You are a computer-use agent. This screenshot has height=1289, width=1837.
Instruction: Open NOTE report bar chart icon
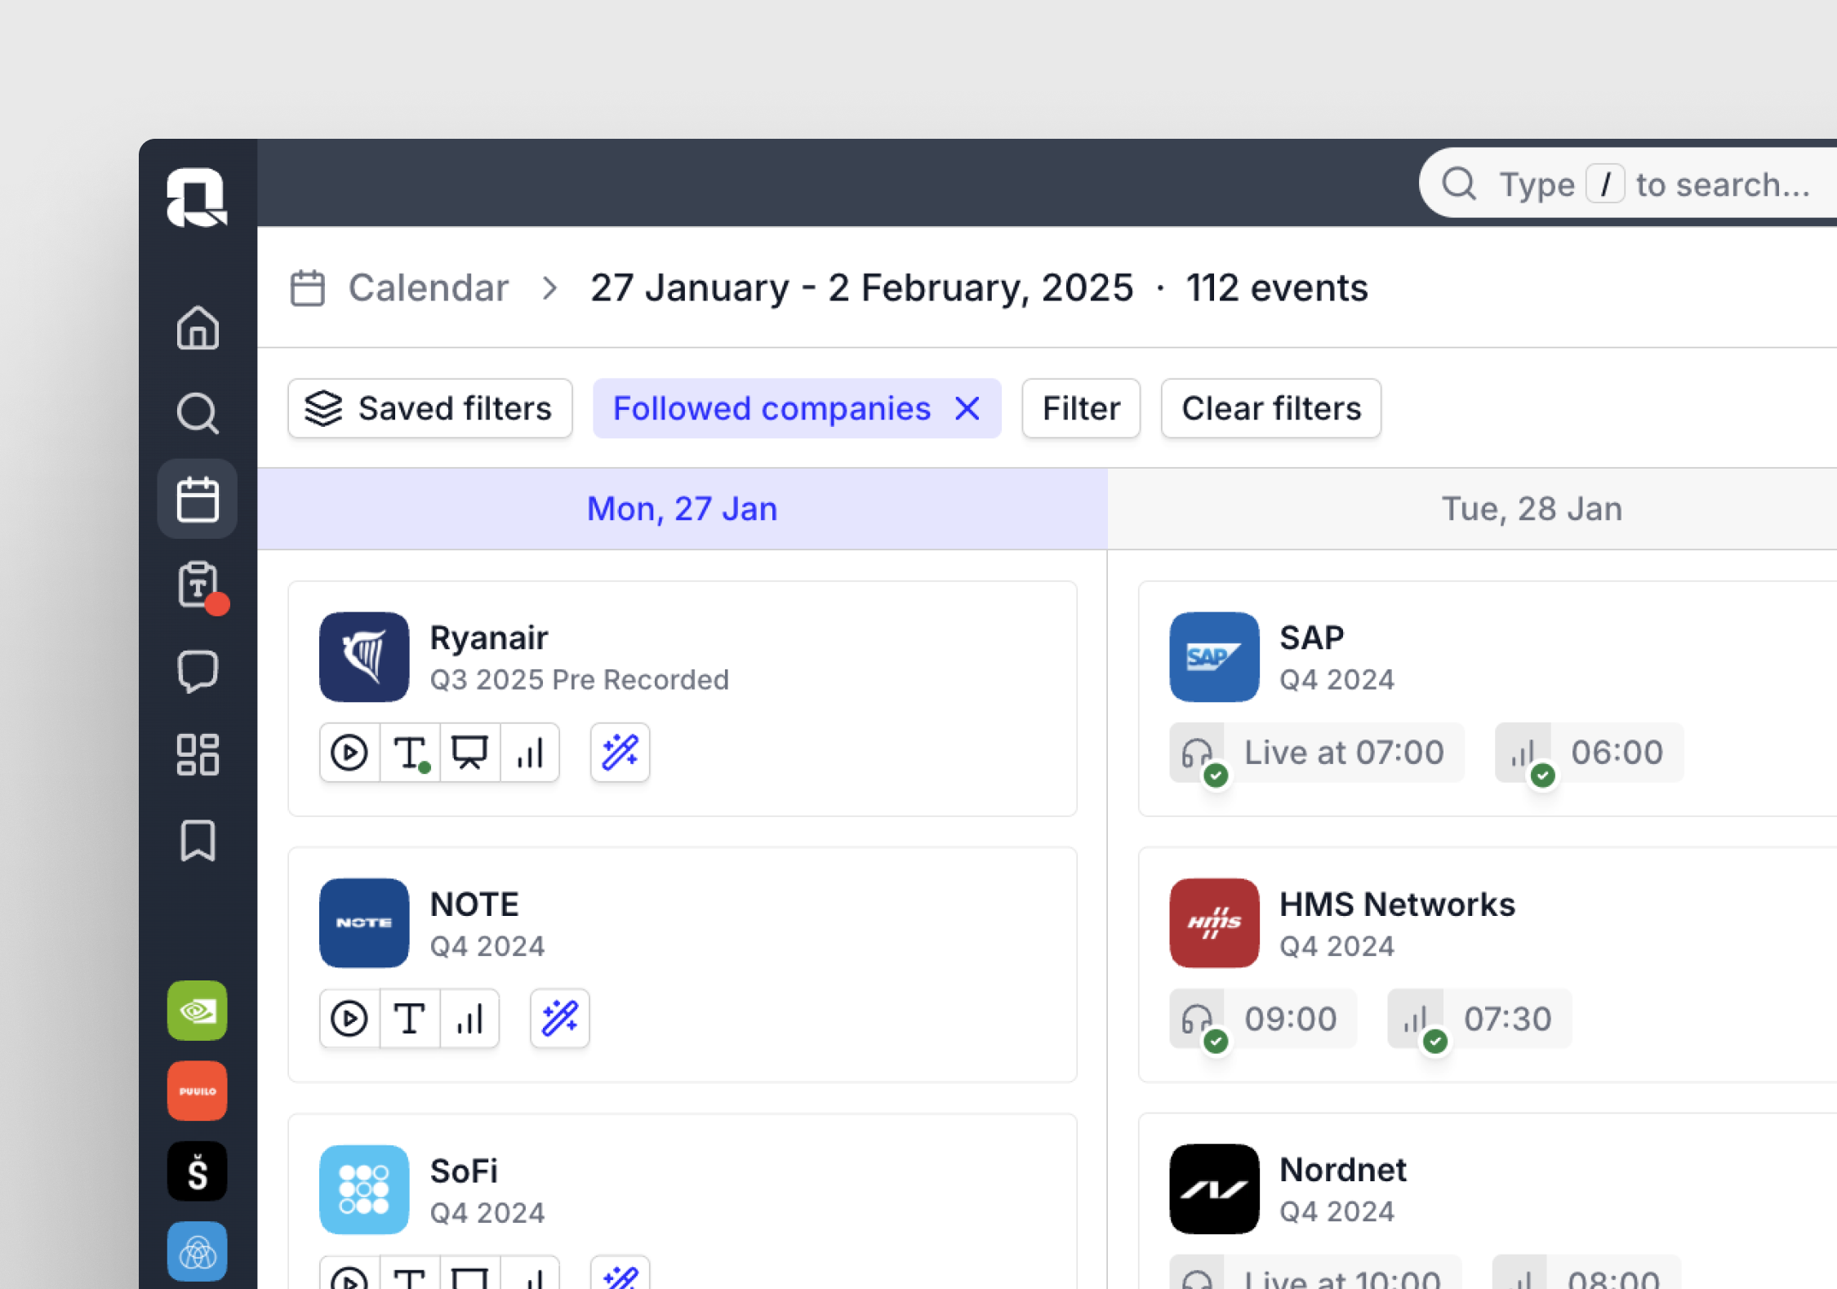(x=470, y=1019)
